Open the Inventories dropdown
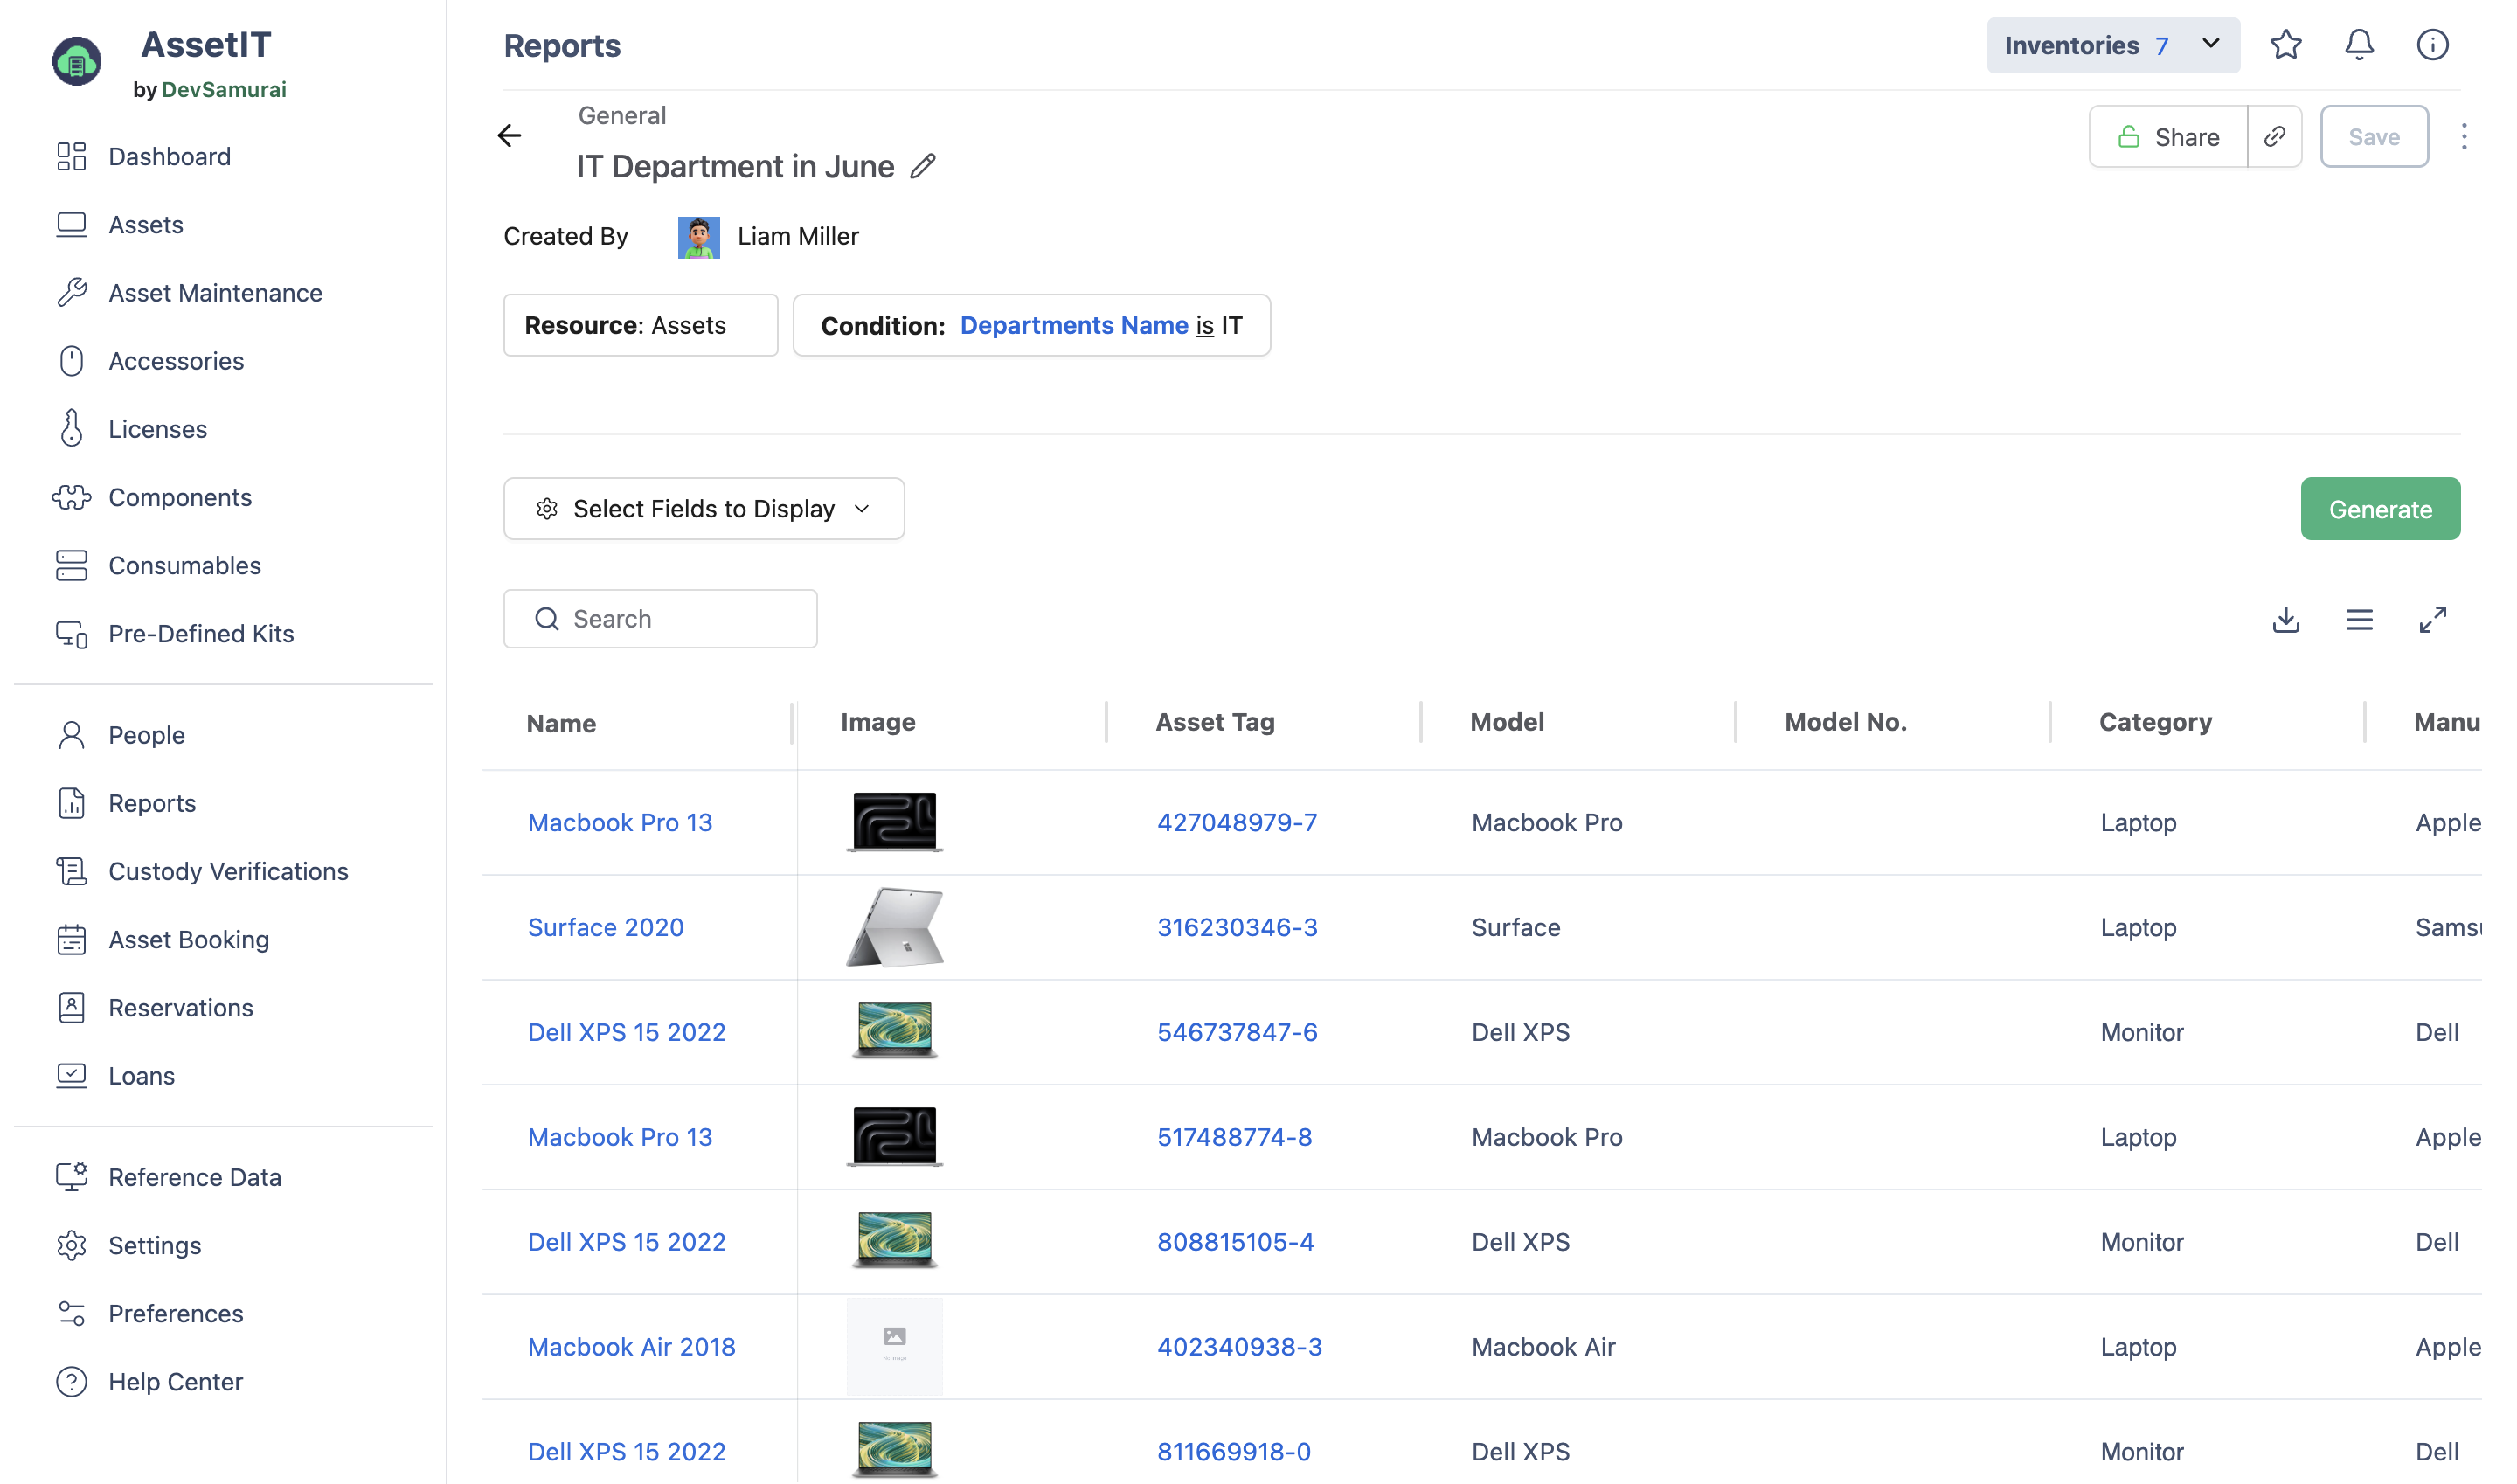The width and height of the screenshot is (2517, 1484). pyautogui.click(x=2112, y=46)
